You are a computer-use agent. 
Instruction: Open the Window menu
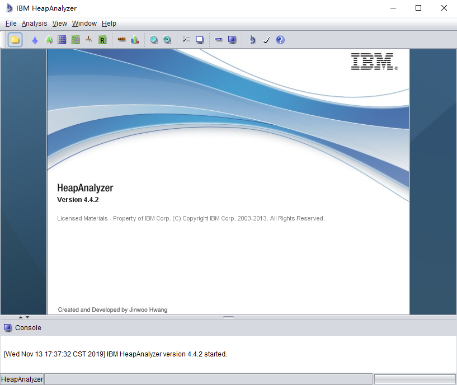[x=84, y=24]
